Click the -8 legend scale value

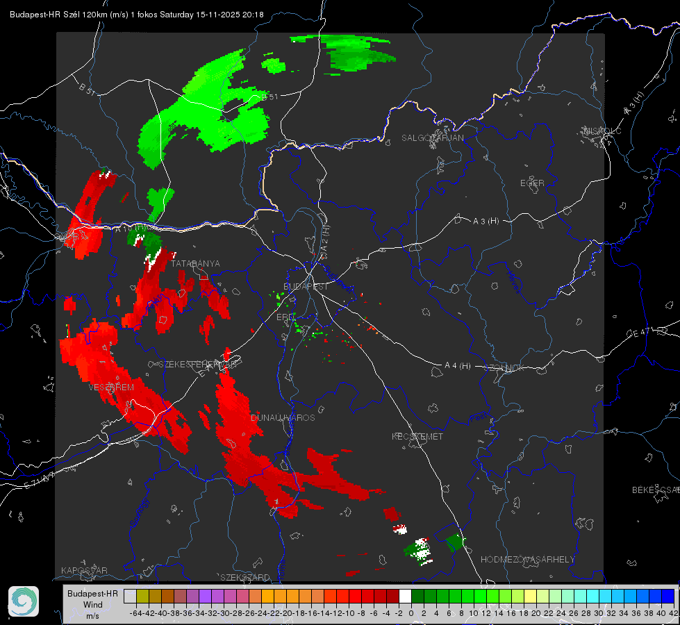pos(360,613)
